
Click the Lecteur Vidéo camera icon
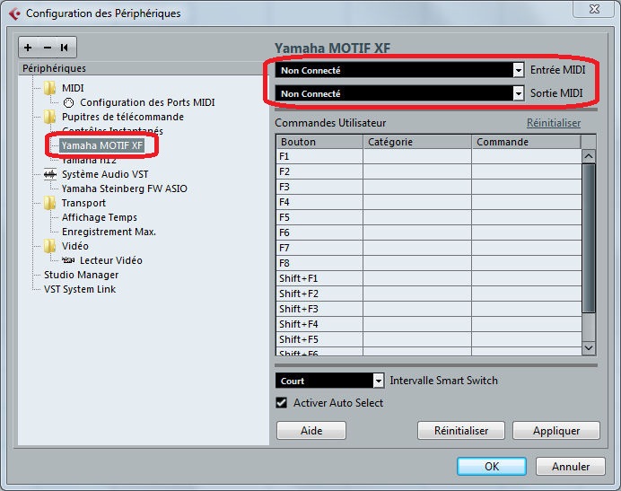coord(68,260)
